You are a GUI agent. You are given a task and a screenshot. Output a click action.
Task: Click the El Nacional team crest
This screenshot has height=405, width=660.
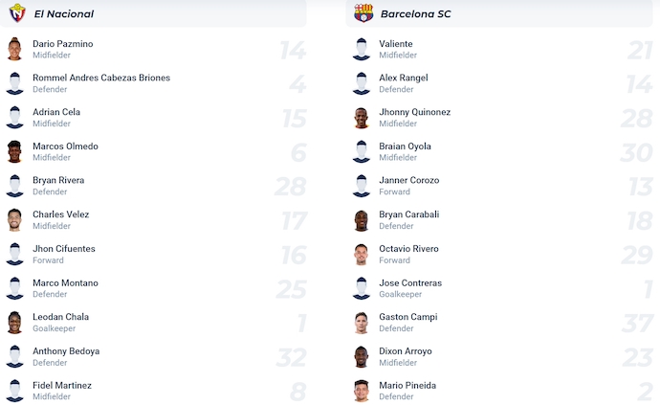pyautogui.click(x=16, y=13)
